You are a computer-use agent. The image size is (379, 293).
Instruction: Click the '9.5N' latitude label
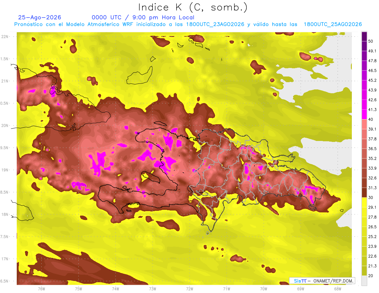[5, 148]
